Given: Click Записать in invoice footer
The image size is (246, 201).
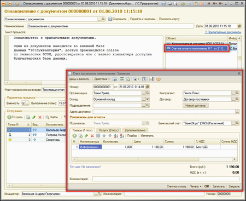Looking at the screenshot, I should (219, 186).
